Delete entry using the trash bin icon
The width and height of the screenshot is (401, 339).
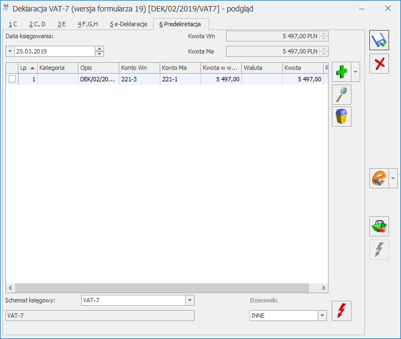pos(342,117)
